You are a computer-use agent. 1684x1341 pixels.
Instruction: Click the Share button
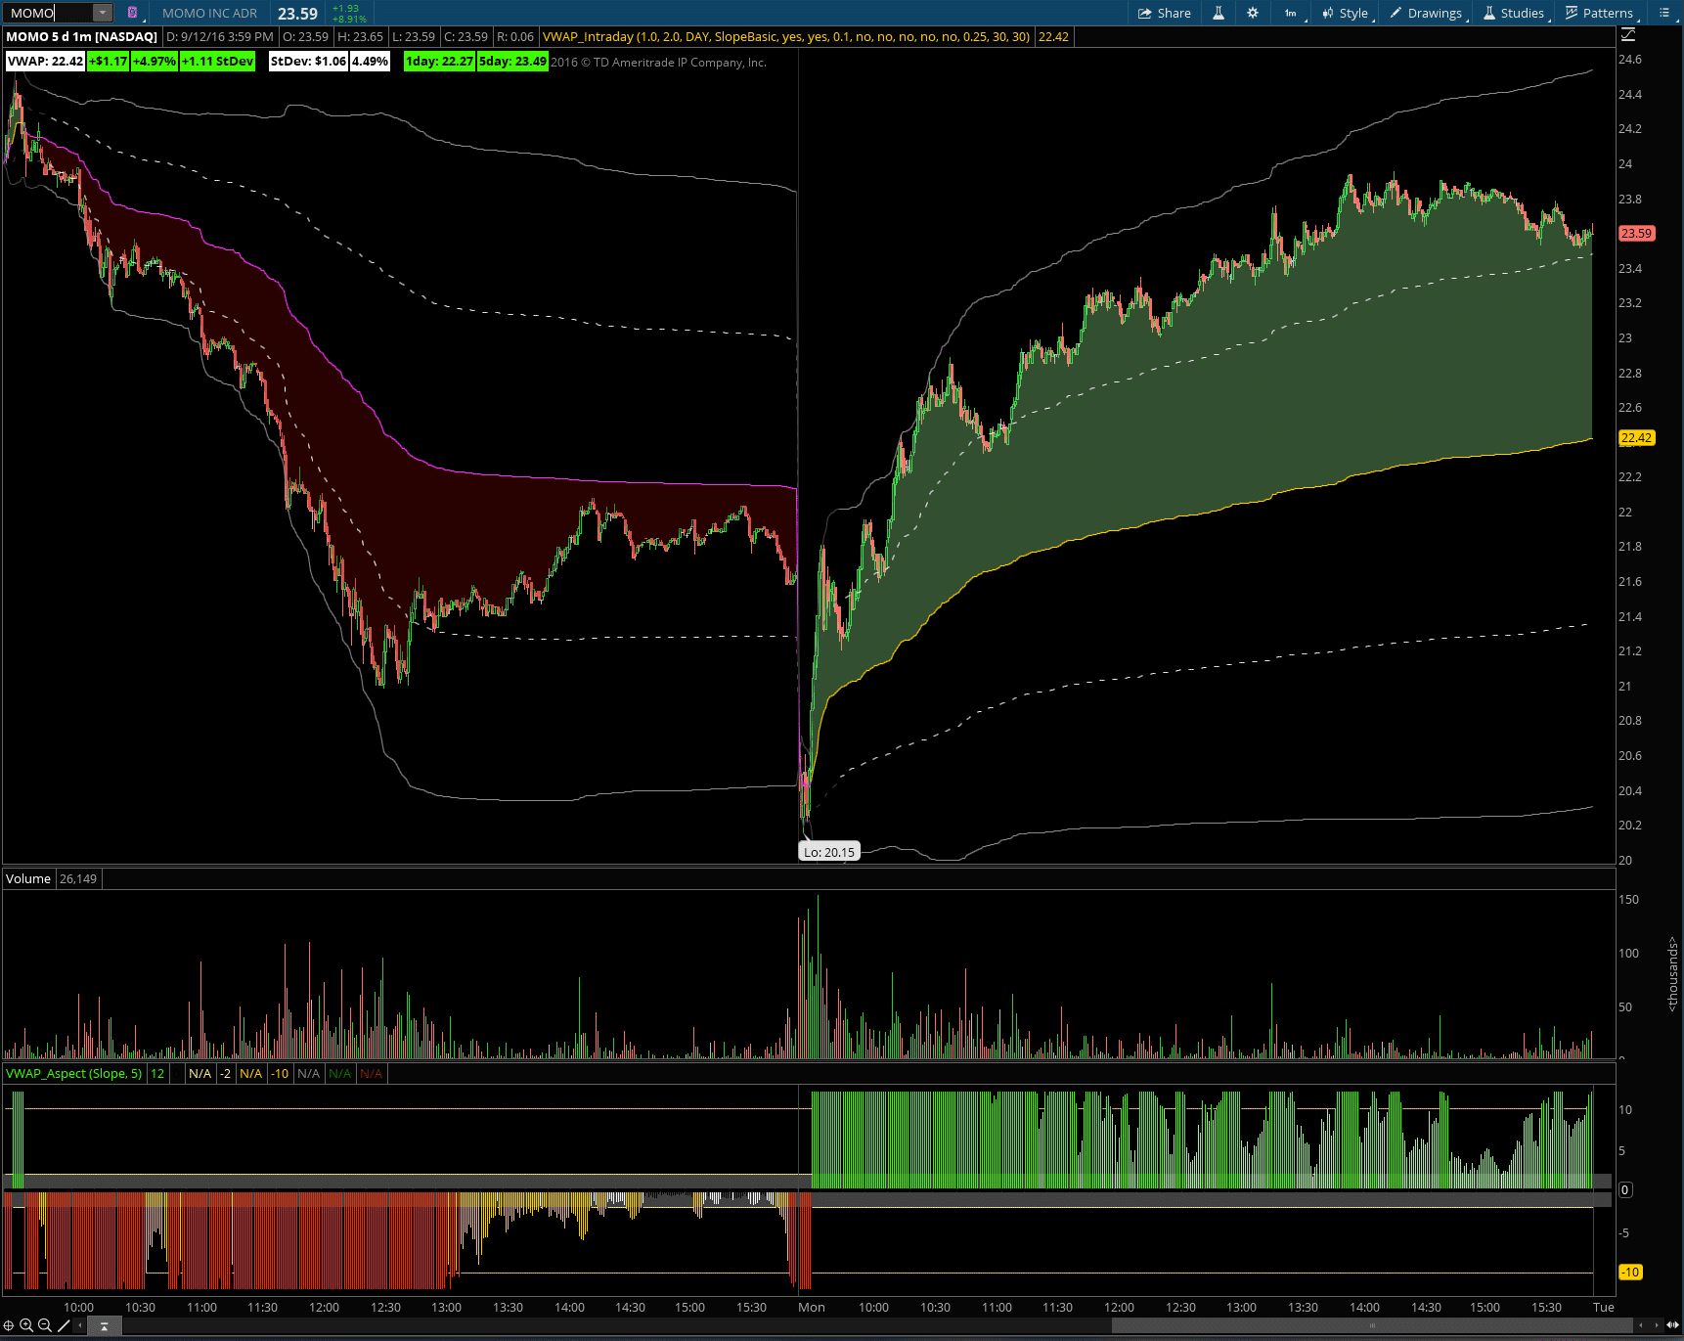pos(1164,13)
